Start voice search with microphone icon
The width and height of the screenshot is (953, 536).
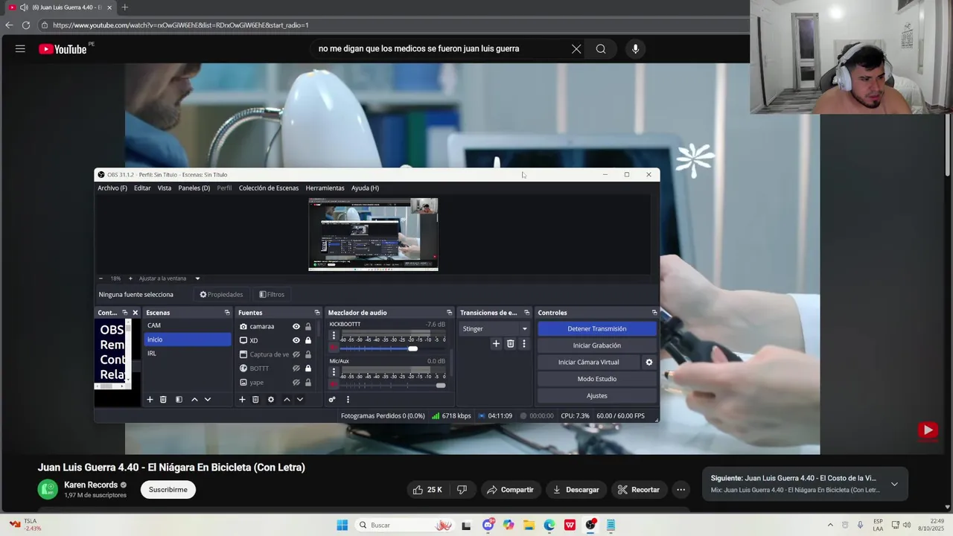coord(635,49)
